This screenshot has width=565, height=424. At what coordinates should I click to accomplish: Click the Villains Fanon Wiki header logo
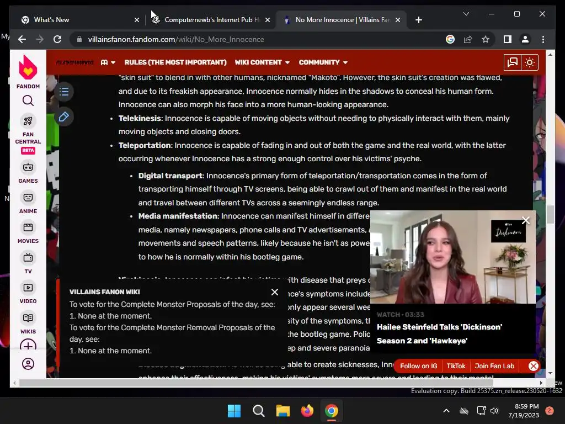(74, 62)
